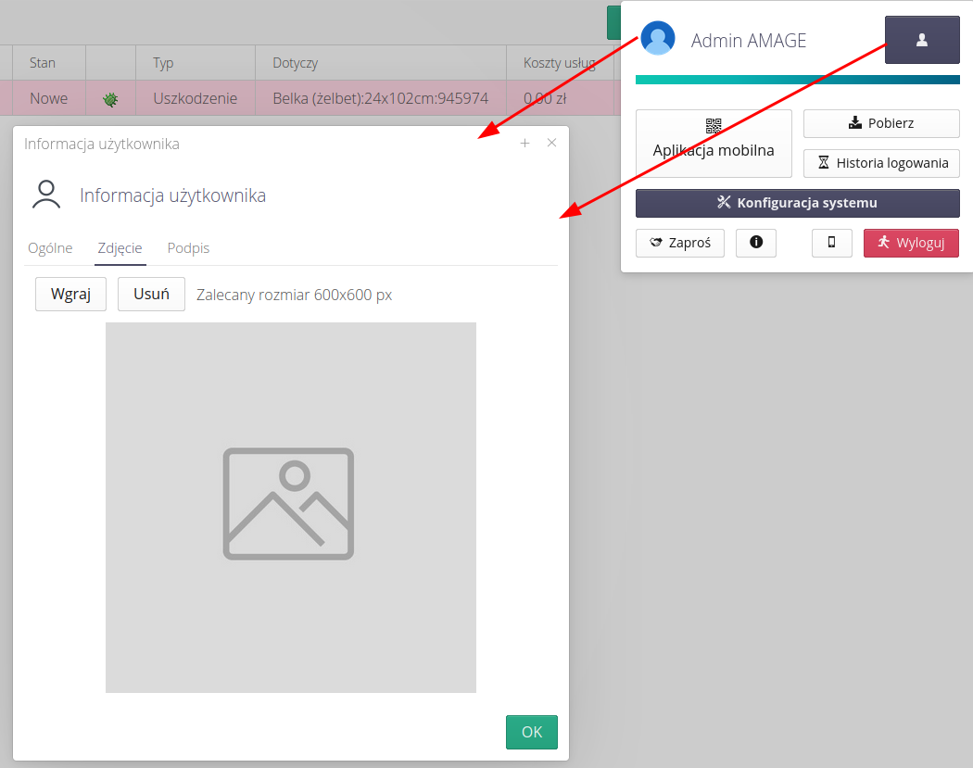The height and width of the screenshot is (768, 973).
Task: Click the blue Admin AMAGE avatar icon
Action: point(658,39)
